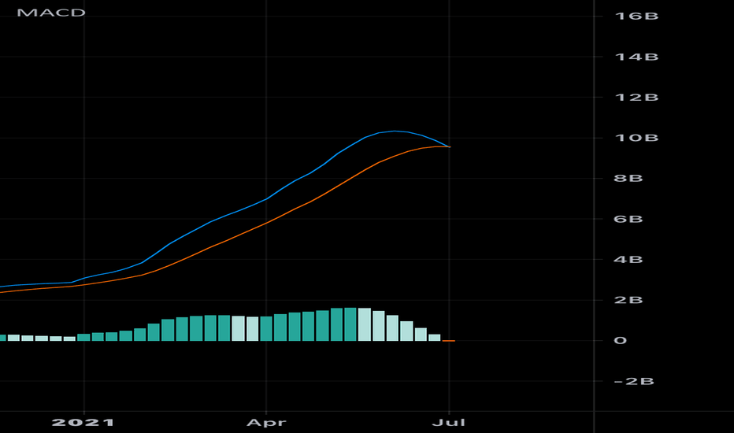Click the blue MACD line peak
Image resolution: width=734 pixels, height=433 pixels.
coord(394,131)
